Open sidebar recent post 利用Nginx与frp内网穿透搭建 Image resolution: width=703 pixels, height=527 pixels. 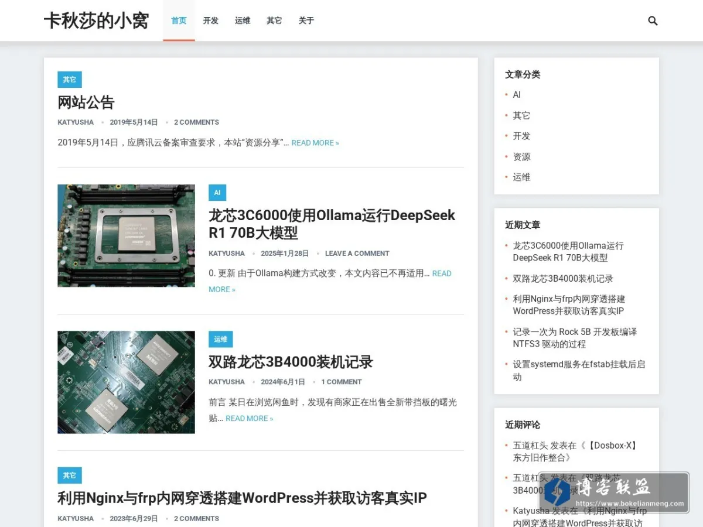click(569, 305)
